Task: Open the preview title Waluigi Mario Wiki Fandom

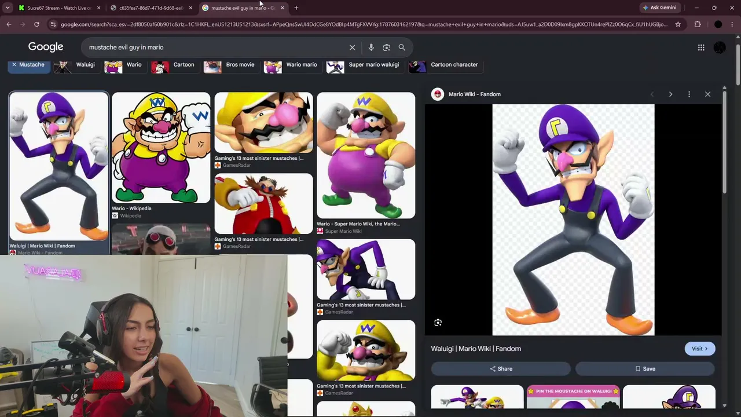Action: [476, 349]
